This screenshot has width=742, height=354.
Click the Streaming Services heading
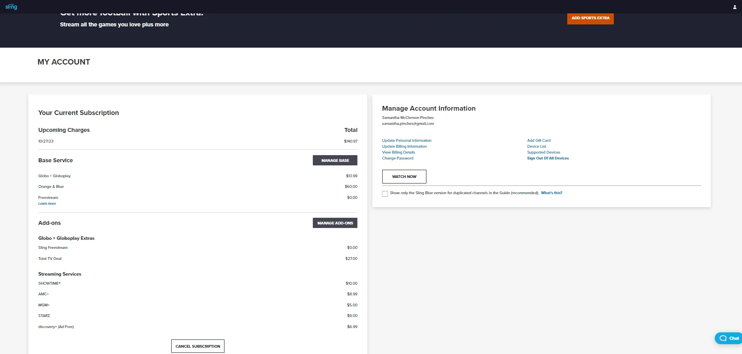[60, 274]
